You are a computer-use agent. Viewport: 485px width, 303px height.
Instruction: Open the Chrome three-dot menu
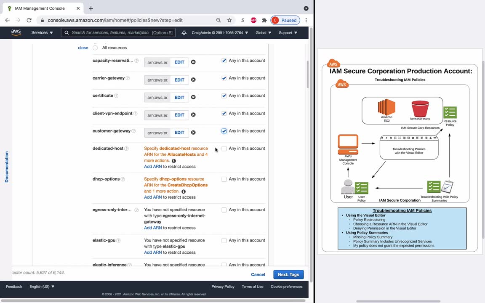(306, 20)
